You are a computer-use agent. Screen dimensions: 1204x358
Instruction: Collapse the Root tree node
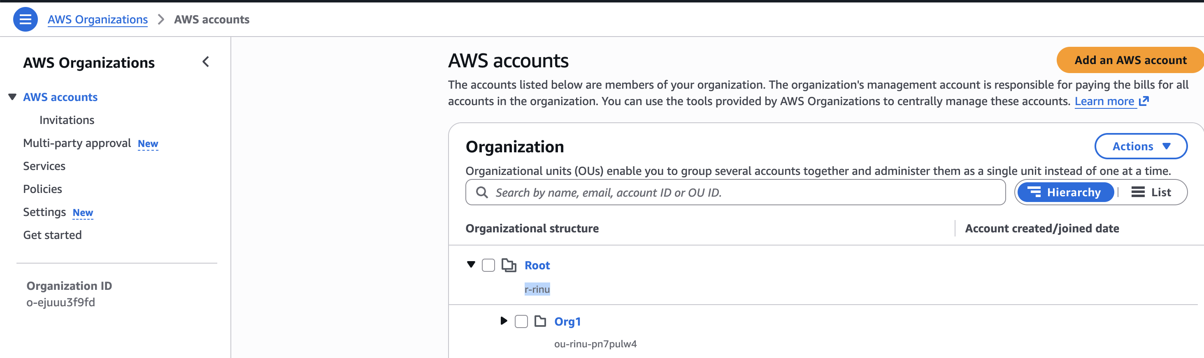click(x=471, y=265)
